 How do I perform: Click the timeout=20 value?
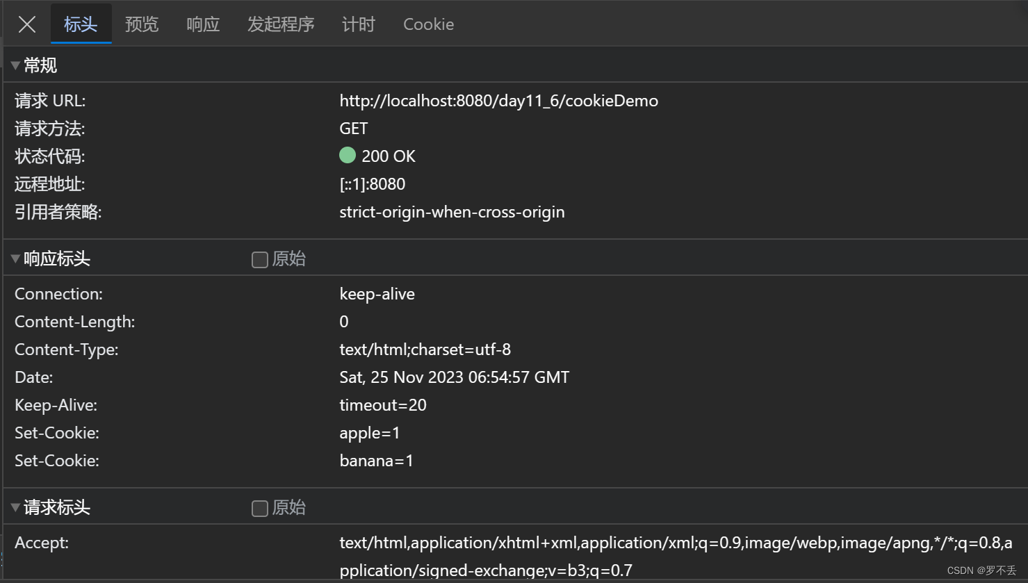click(383, 405)
